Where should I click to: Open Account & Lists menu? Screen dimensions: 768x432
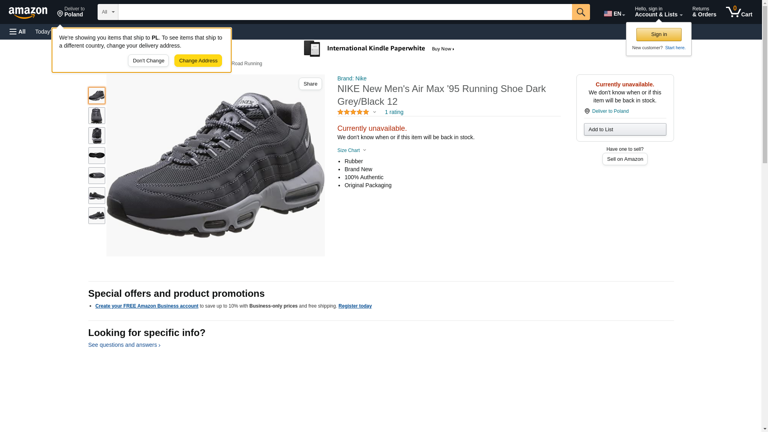658,12
